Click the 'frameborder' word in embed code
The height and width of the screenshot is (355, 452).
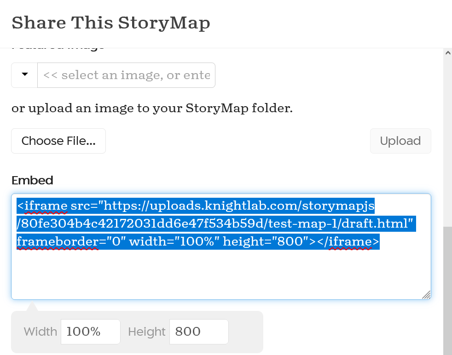57,241
